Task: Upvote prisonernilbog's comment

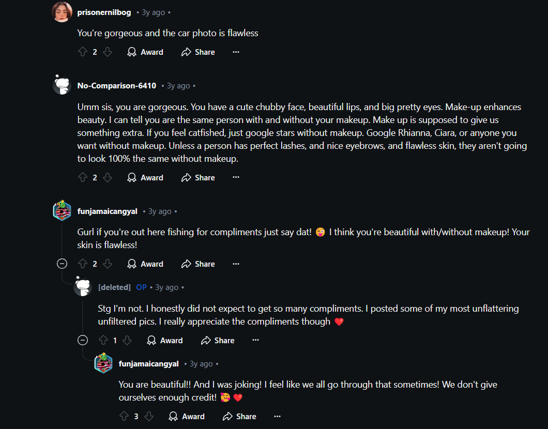Action: [x=82, y=52]
